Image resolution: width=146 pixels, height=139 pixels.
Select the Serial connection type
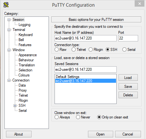pyautogui.click(x=124, y=50)
